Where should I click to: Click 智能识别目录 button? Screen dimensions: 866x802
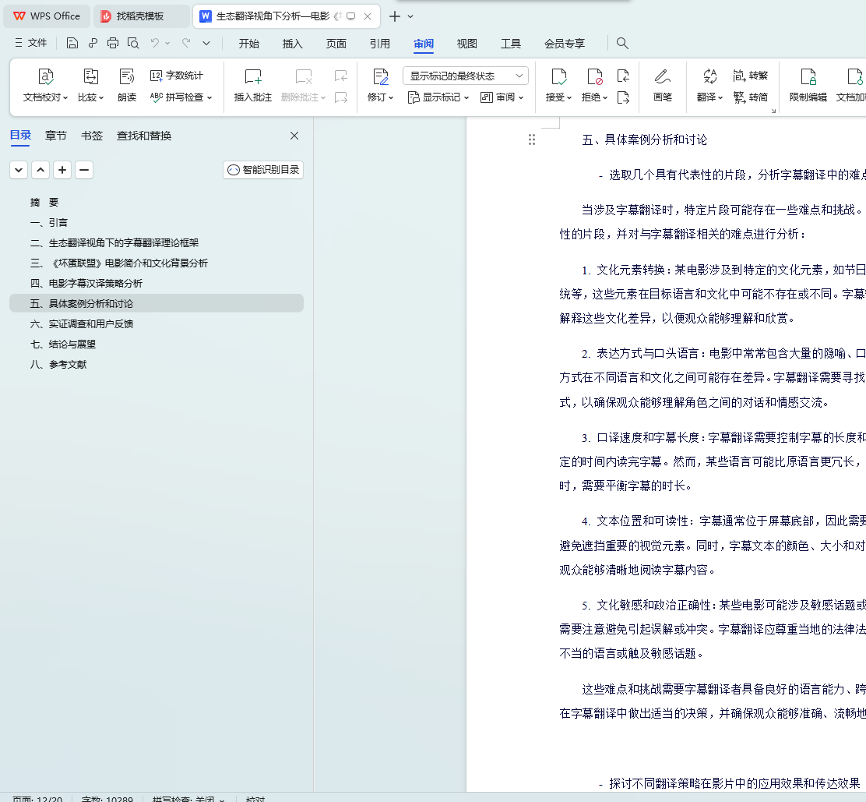coord(263,170)
